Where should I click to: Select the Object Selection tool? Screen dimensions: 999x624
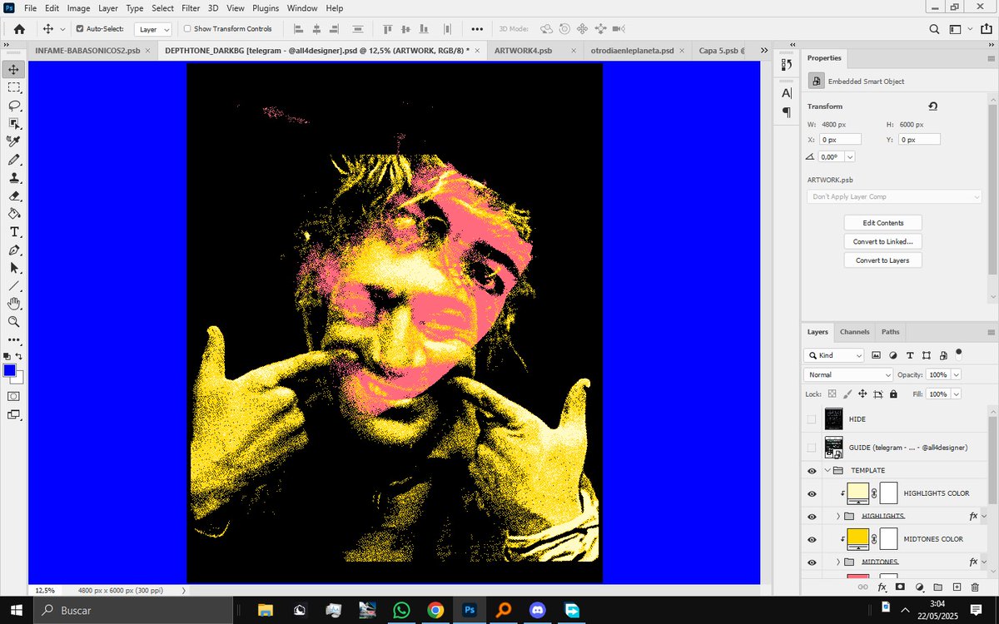tap(14, 123)
